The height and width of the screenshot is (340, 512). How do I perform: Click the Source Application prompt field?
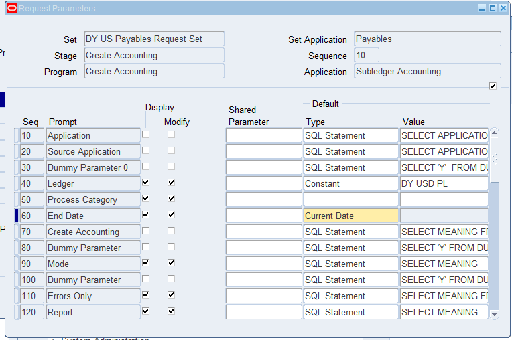93,151
